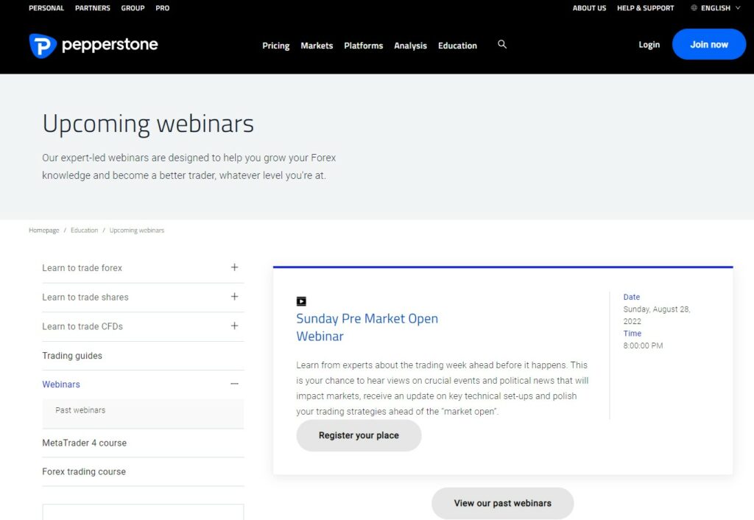Expand the Learn to trade CFDs section

(234, 326)
